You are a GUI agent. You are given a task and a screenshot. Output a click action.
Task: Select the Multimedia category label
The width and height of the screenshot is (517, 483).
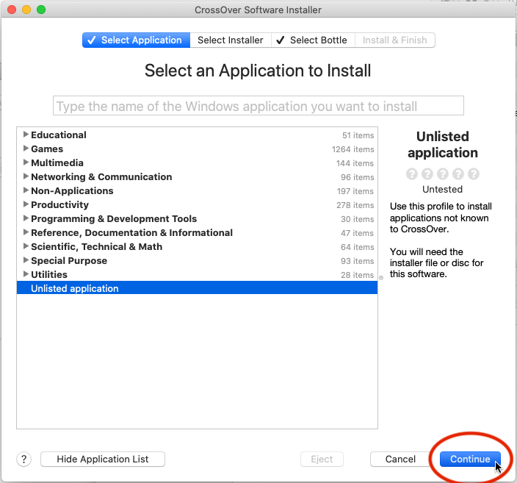pos(57,162)
